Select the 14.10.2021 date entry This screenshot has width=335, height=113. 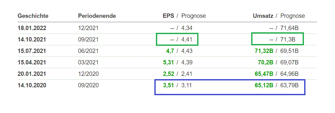pyautogui.click(x=32, y=39)
